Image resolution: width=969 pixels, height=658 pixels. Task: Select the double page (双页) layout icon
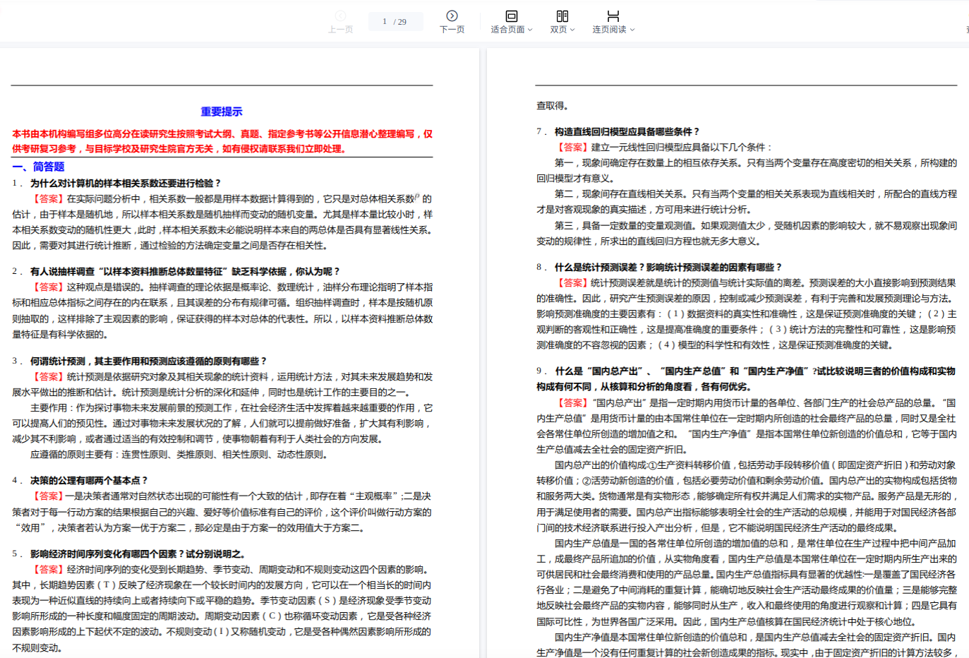click(x=562, y=16)
